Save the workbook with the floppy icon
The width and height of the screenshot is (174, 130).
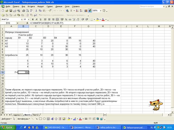(x=11, y=11)
